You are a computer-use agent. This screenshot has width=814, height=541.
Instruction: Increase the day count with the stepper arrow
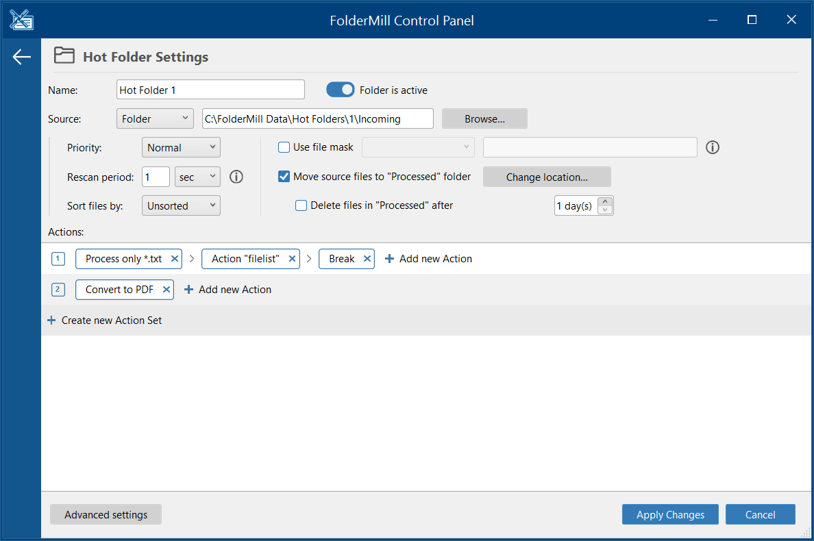click(605, 201)
